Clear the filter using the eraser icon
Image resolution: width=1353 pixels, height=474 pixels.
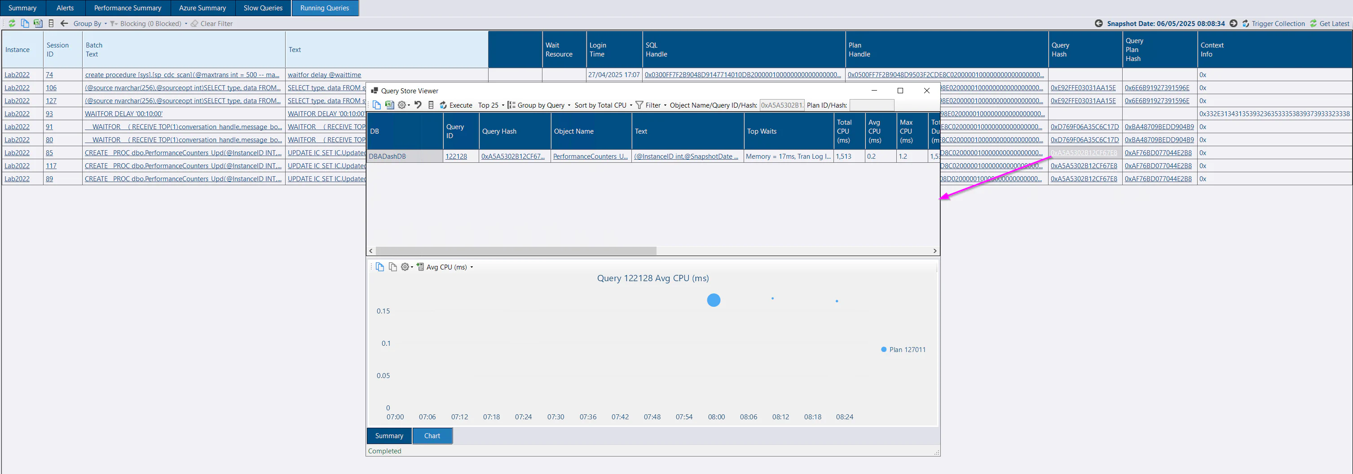coord(194,23)
